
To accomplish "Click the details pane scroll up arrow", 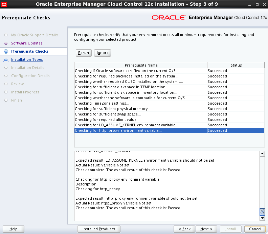I will coord(262,154).
